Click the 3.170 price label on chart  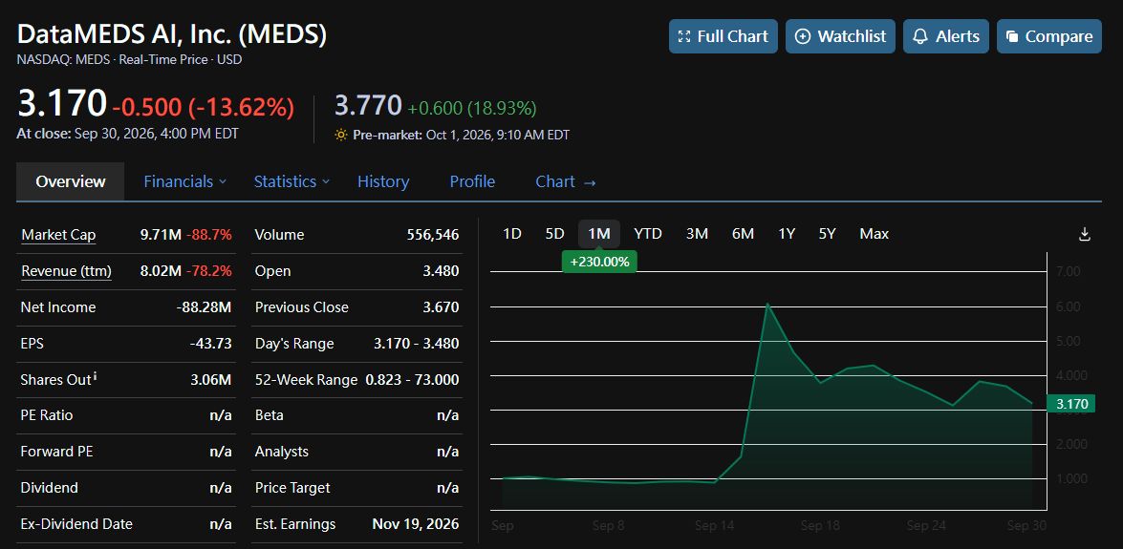coord(1070,404)
